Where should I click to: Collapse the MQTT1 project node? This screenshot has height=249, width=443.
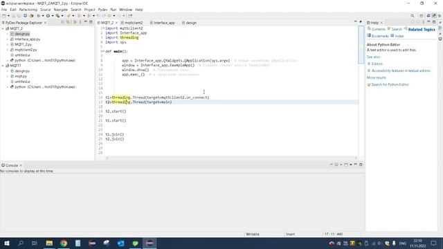3,66
